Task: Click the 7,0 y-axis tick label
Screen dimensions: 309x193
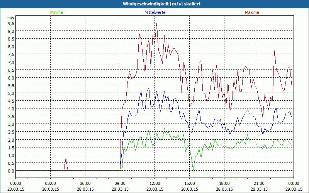Action: click(11, 62)
